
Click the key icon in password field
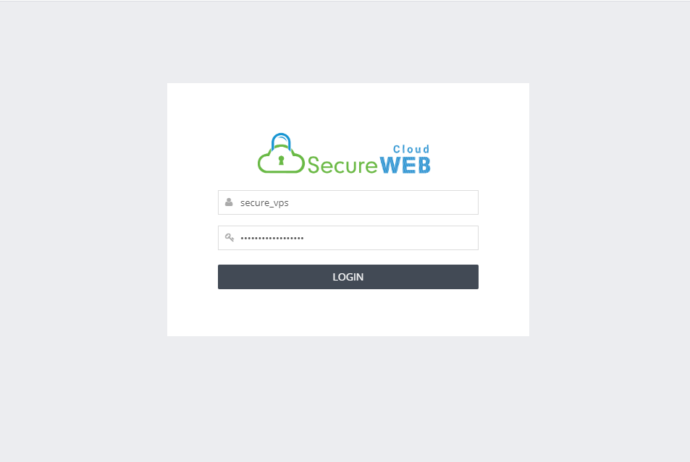[x=230, y=238]
